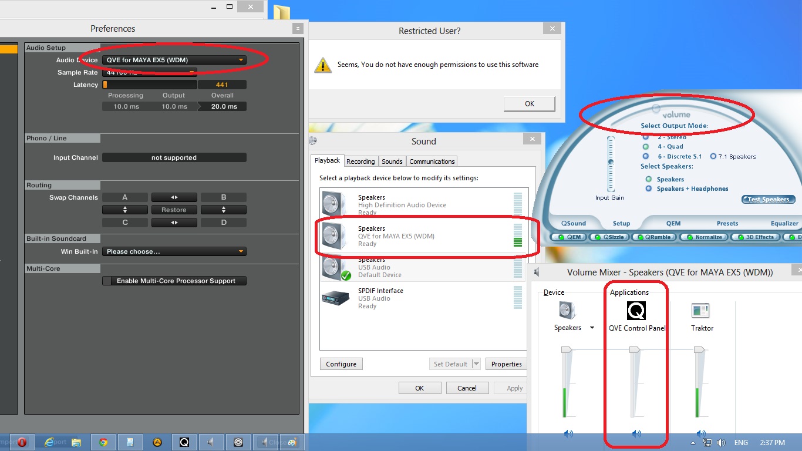The width and height of the screenshot is (802, 451).
Task: Click the A/B horizontal swap arrows button
Action: [x=174, y=197]
